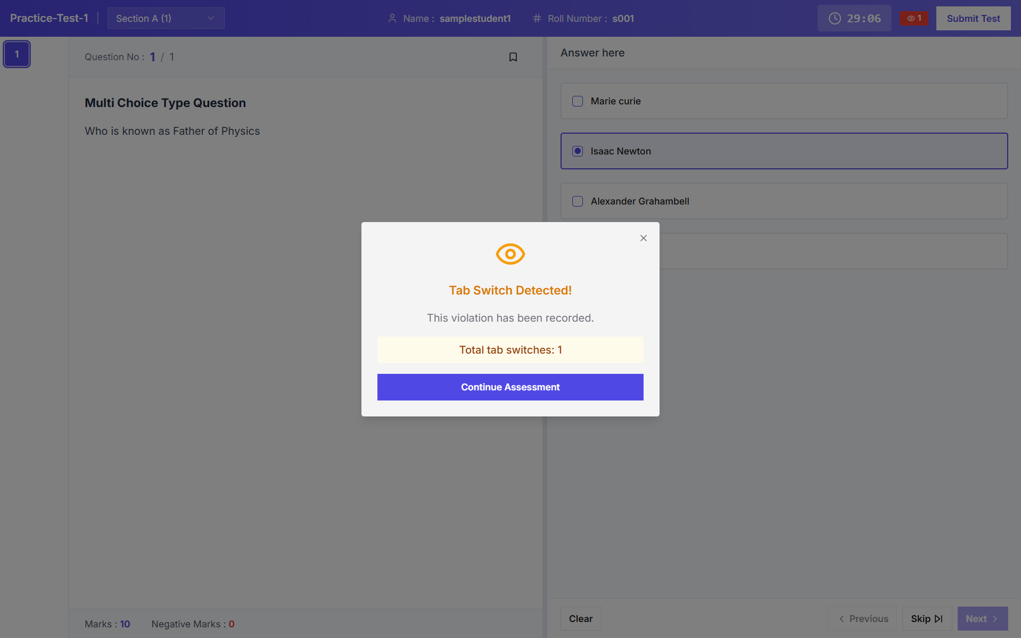Click the timer clock icon
The image size is (1021, 638).
point(835,19)
